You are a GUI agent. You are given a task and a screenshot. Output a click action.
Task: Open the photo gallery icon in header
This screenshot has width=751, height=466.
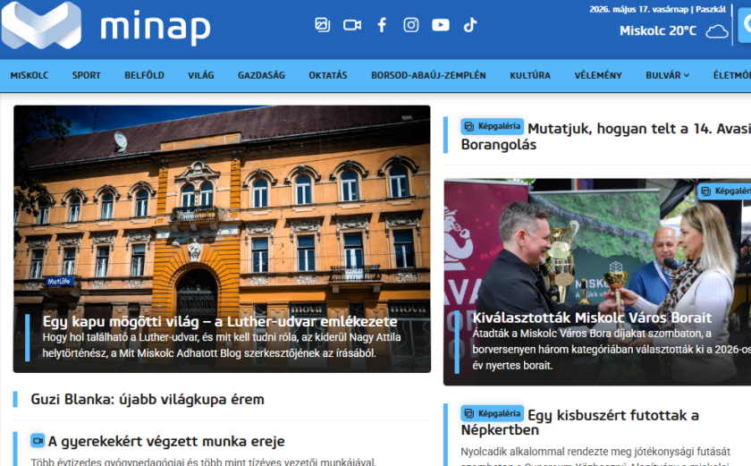pos(323,25)
